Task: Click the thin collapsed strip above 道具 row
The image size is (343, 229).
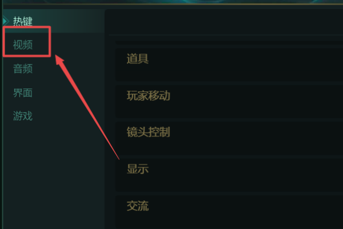Action: [229, 43]
